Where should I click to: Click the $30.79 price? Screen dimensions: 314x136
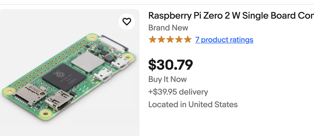(170, 64)
